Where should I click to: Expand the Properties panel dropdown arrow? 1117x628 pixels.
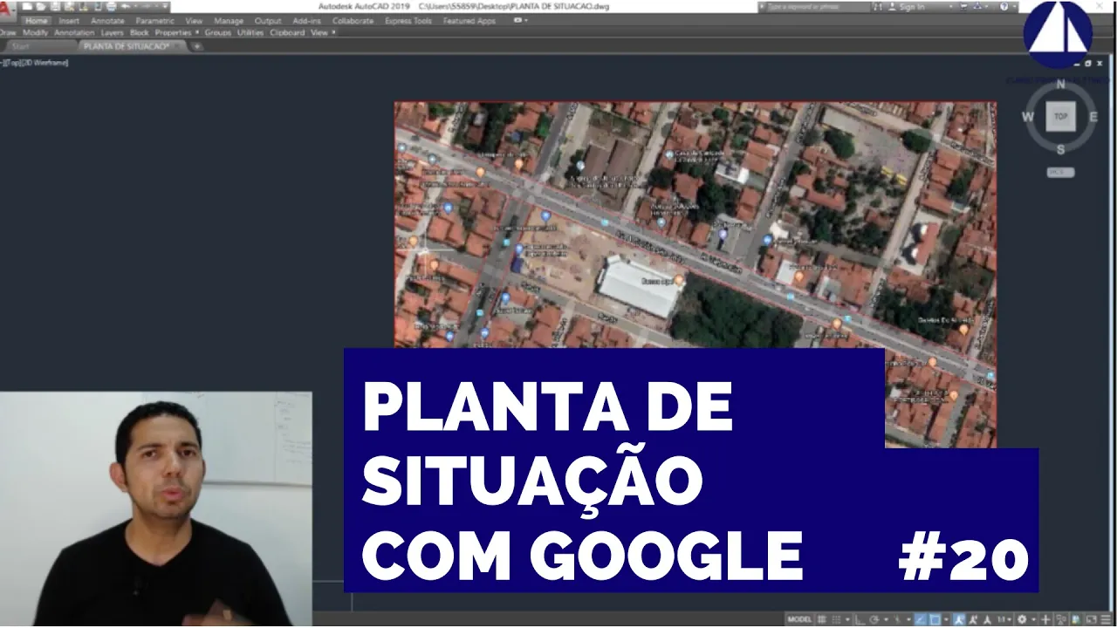pos(197,32)
